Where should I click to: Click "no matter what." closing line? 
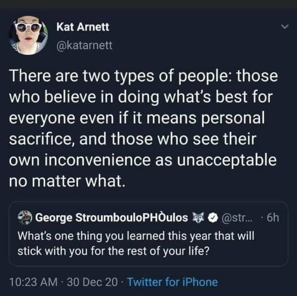click(67, 180)
